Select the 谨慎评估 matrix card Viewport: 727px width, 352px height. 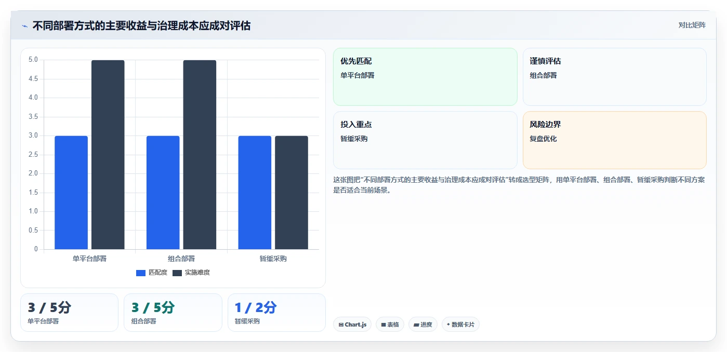(x=615, y=77)
